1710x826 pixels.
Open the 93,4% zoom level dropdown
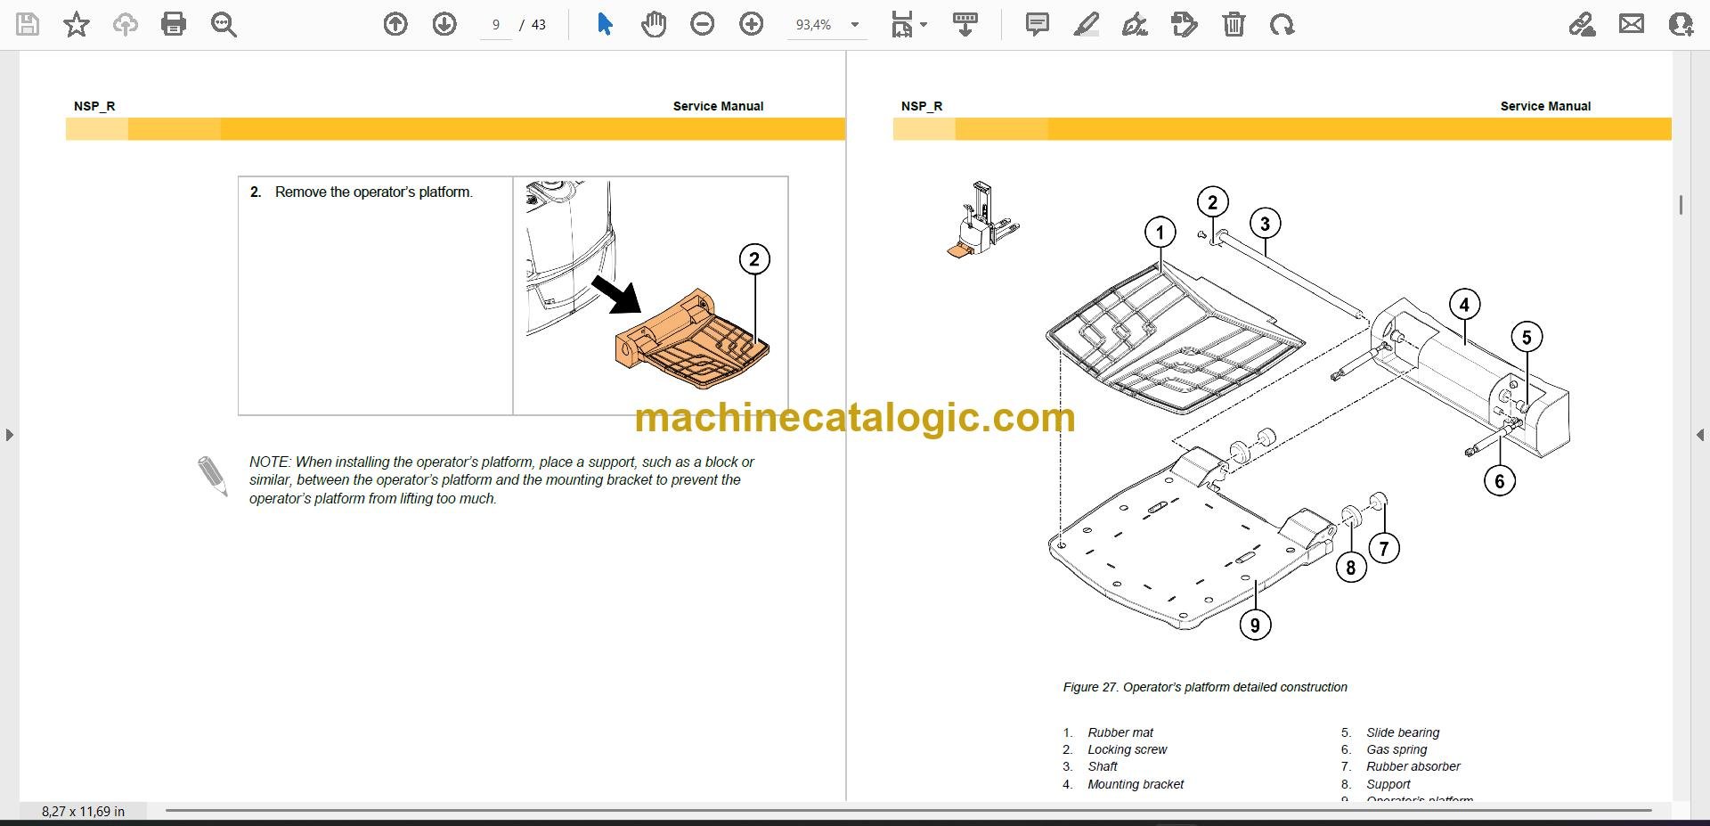827,25
